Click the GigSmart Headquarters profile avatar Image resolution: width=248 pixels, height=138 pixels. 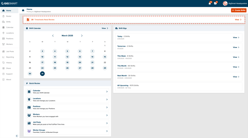click(x=225, y=3)
